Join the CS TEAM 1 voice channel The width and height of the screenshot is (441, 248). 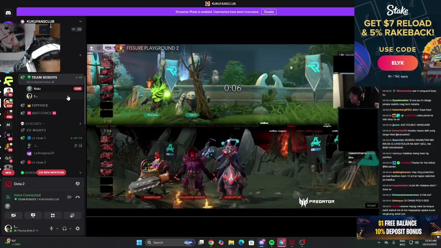point(39,138)
